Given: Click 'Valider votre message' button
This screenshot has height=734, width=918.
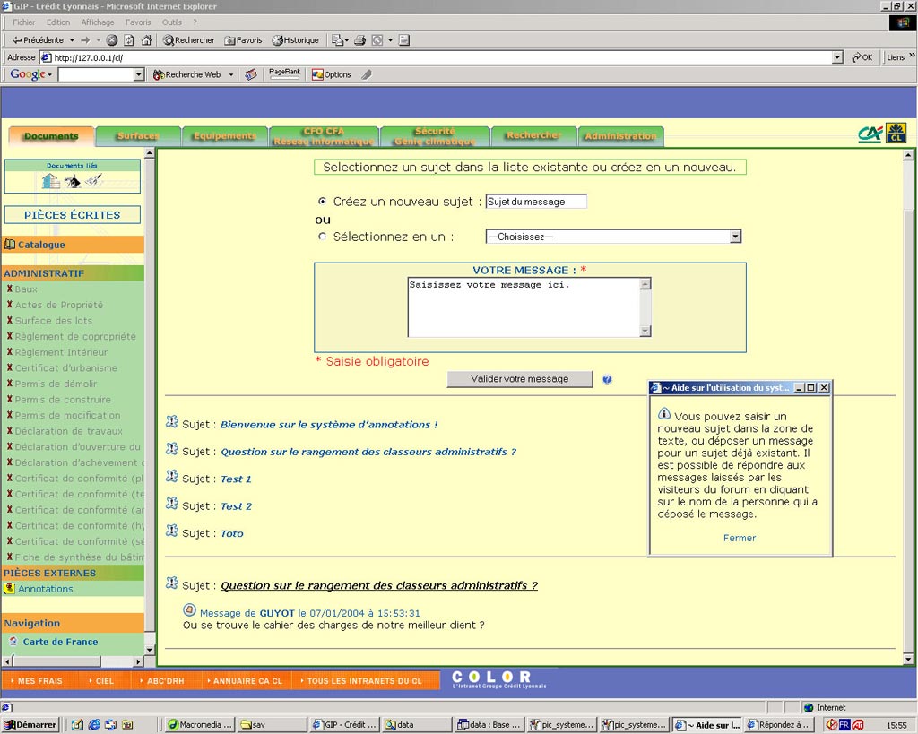Looking at the screenshot, I should pos(520,379).
